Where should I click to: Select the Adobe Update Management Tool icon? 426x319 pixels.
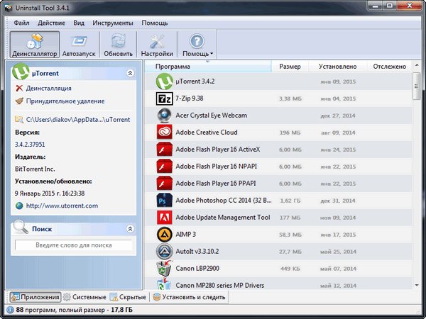[x=165, y=218]
